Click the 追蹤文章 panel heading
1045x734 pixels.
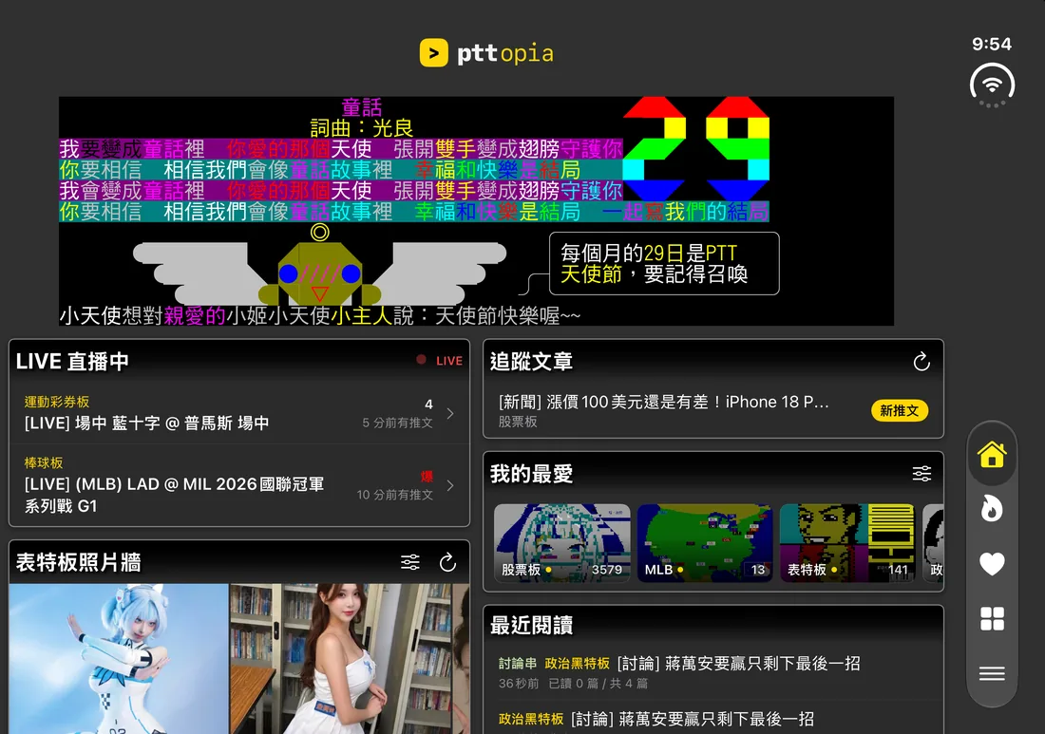coord(531,362)
